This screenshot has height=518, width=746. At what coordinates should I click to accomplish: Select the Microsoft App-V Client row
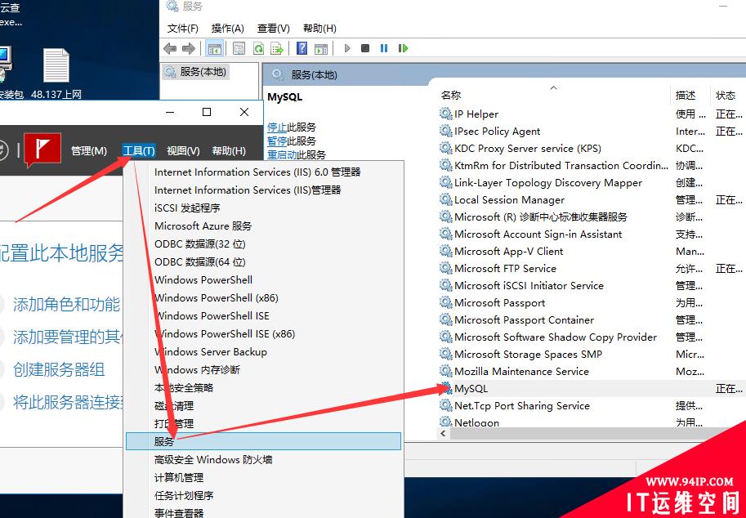click(x=592, y=251)
